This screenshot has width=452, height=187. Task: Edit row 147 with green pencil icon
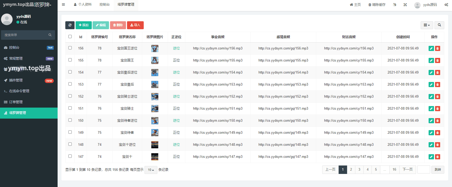pos(431,157)
